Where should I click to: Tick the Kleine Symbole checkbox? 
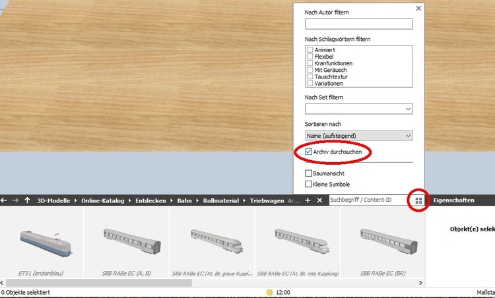tap(308, 184)
